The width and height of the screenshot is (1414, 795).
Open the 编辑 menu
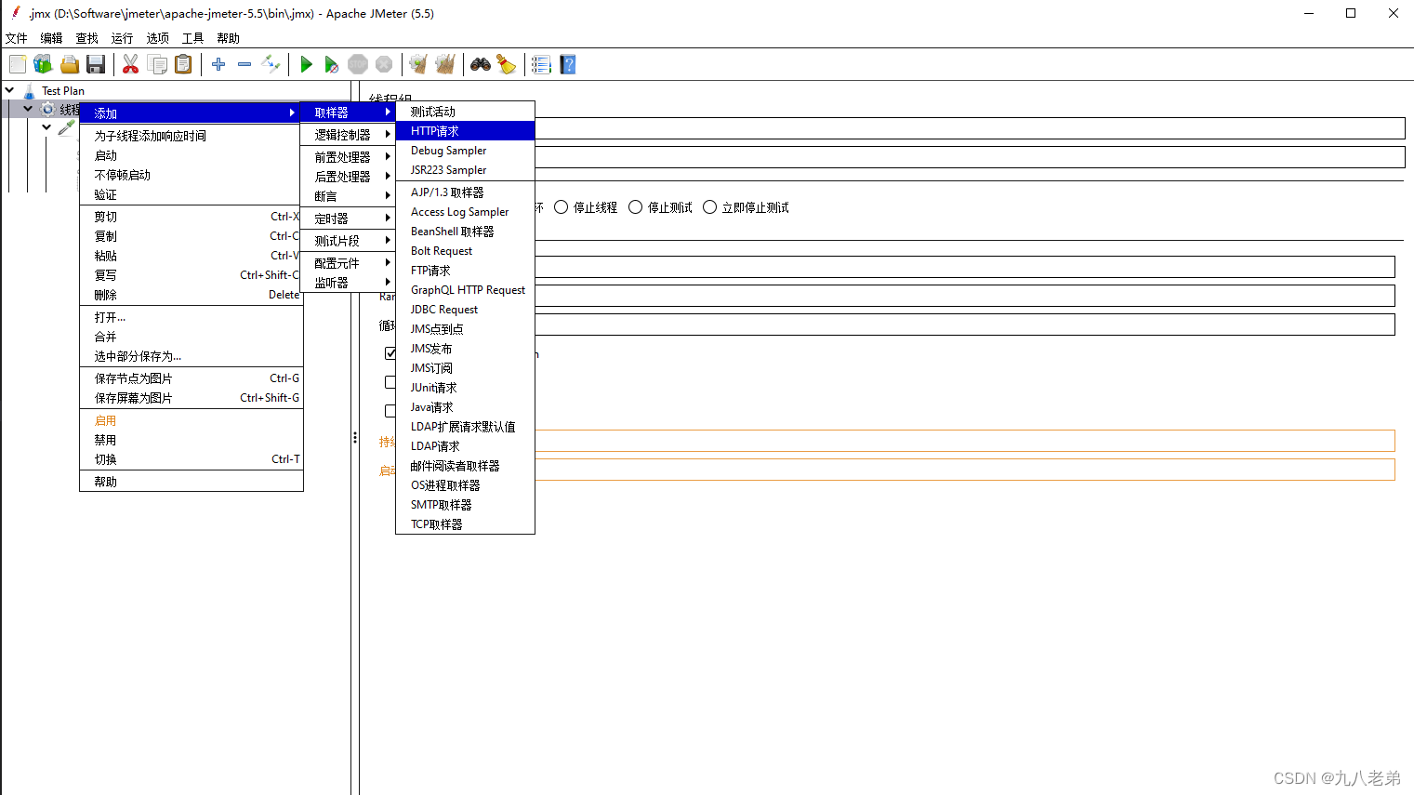51,38
